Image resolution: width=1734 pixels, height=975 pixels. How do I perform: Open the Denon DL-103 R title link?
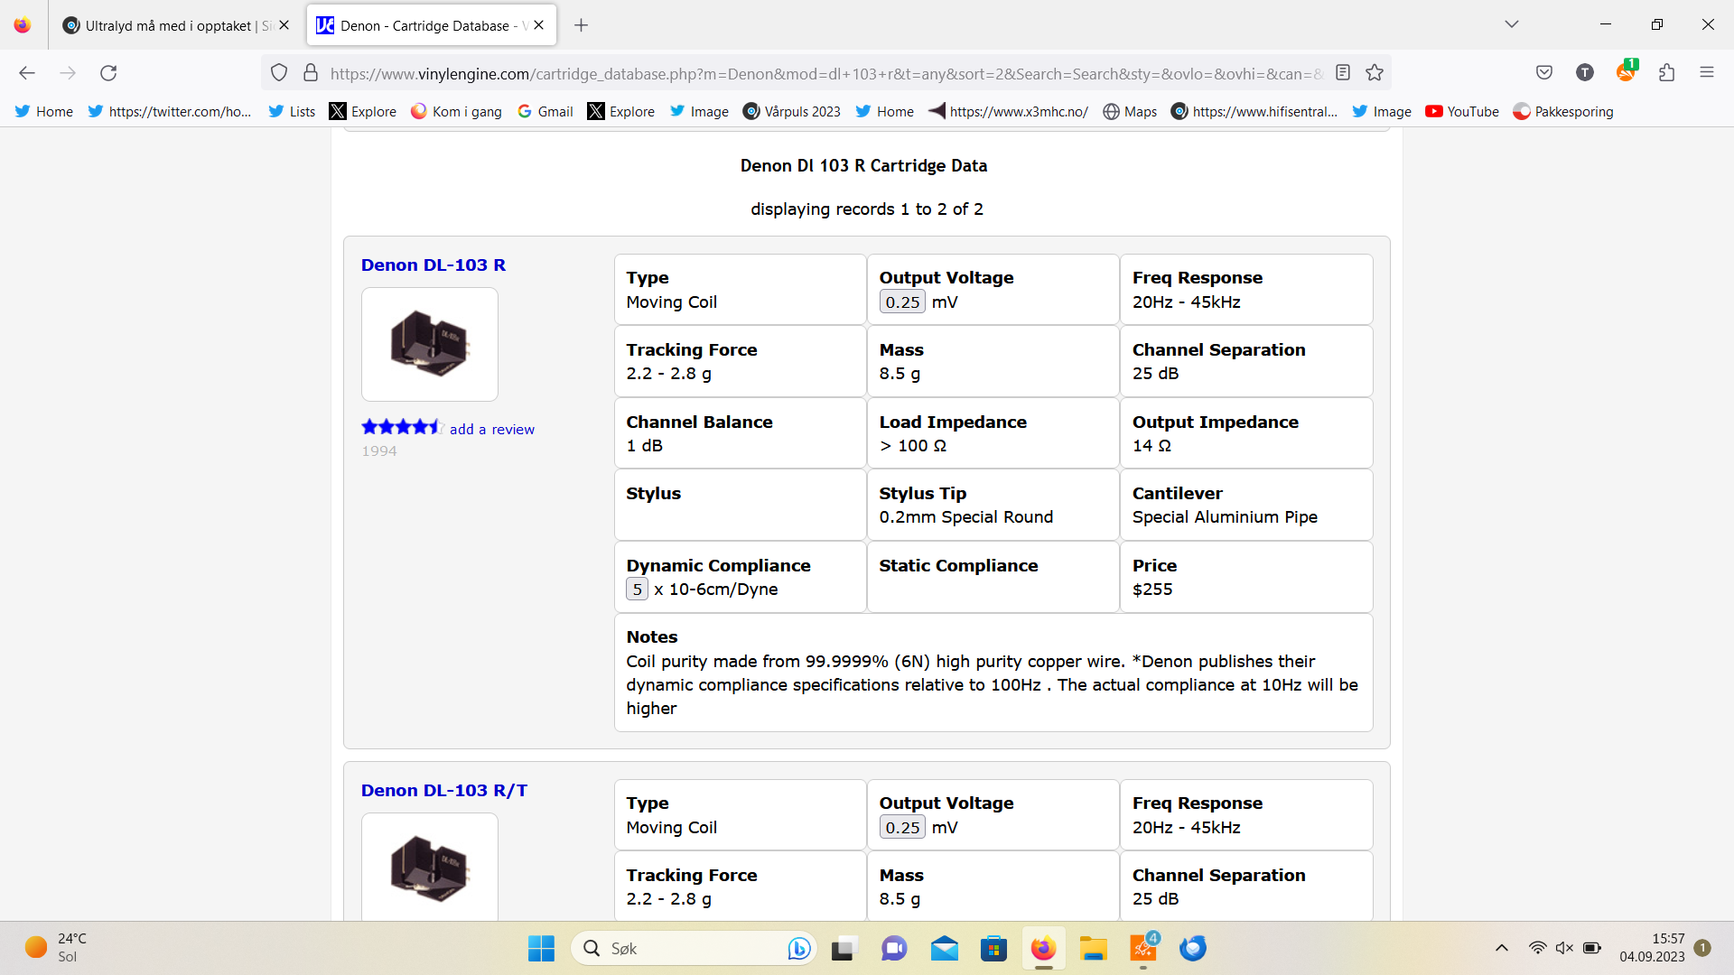click(x=433, y=265)
